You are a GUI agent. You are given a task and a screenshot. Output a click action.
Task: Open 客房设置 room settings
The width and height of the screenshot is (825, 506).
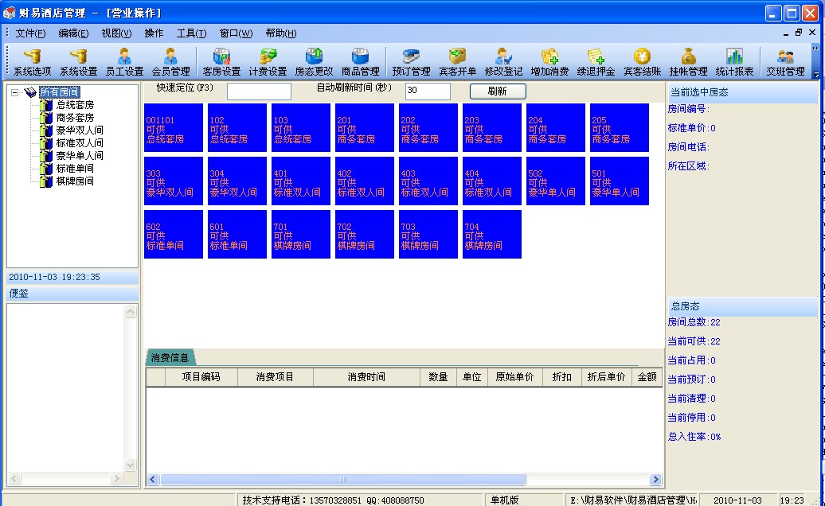click(x=221, y=62)
